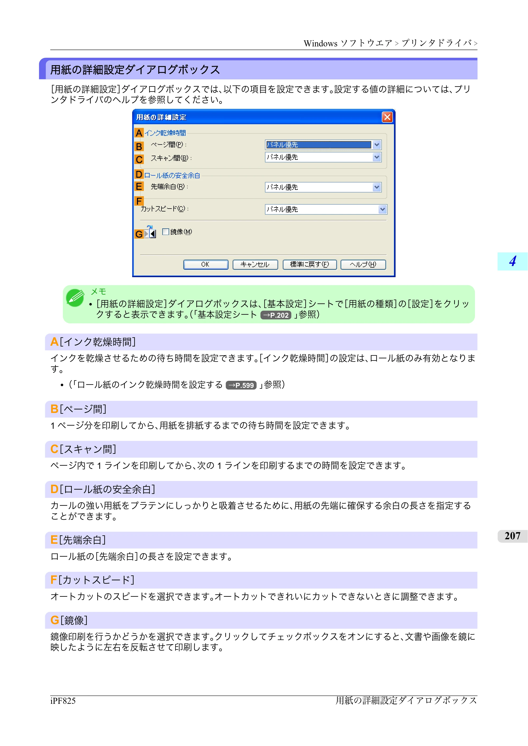Image resolution: width=528 pixels, height=746 pixels.
Task: Click the OK button
Action: [206, 264]
